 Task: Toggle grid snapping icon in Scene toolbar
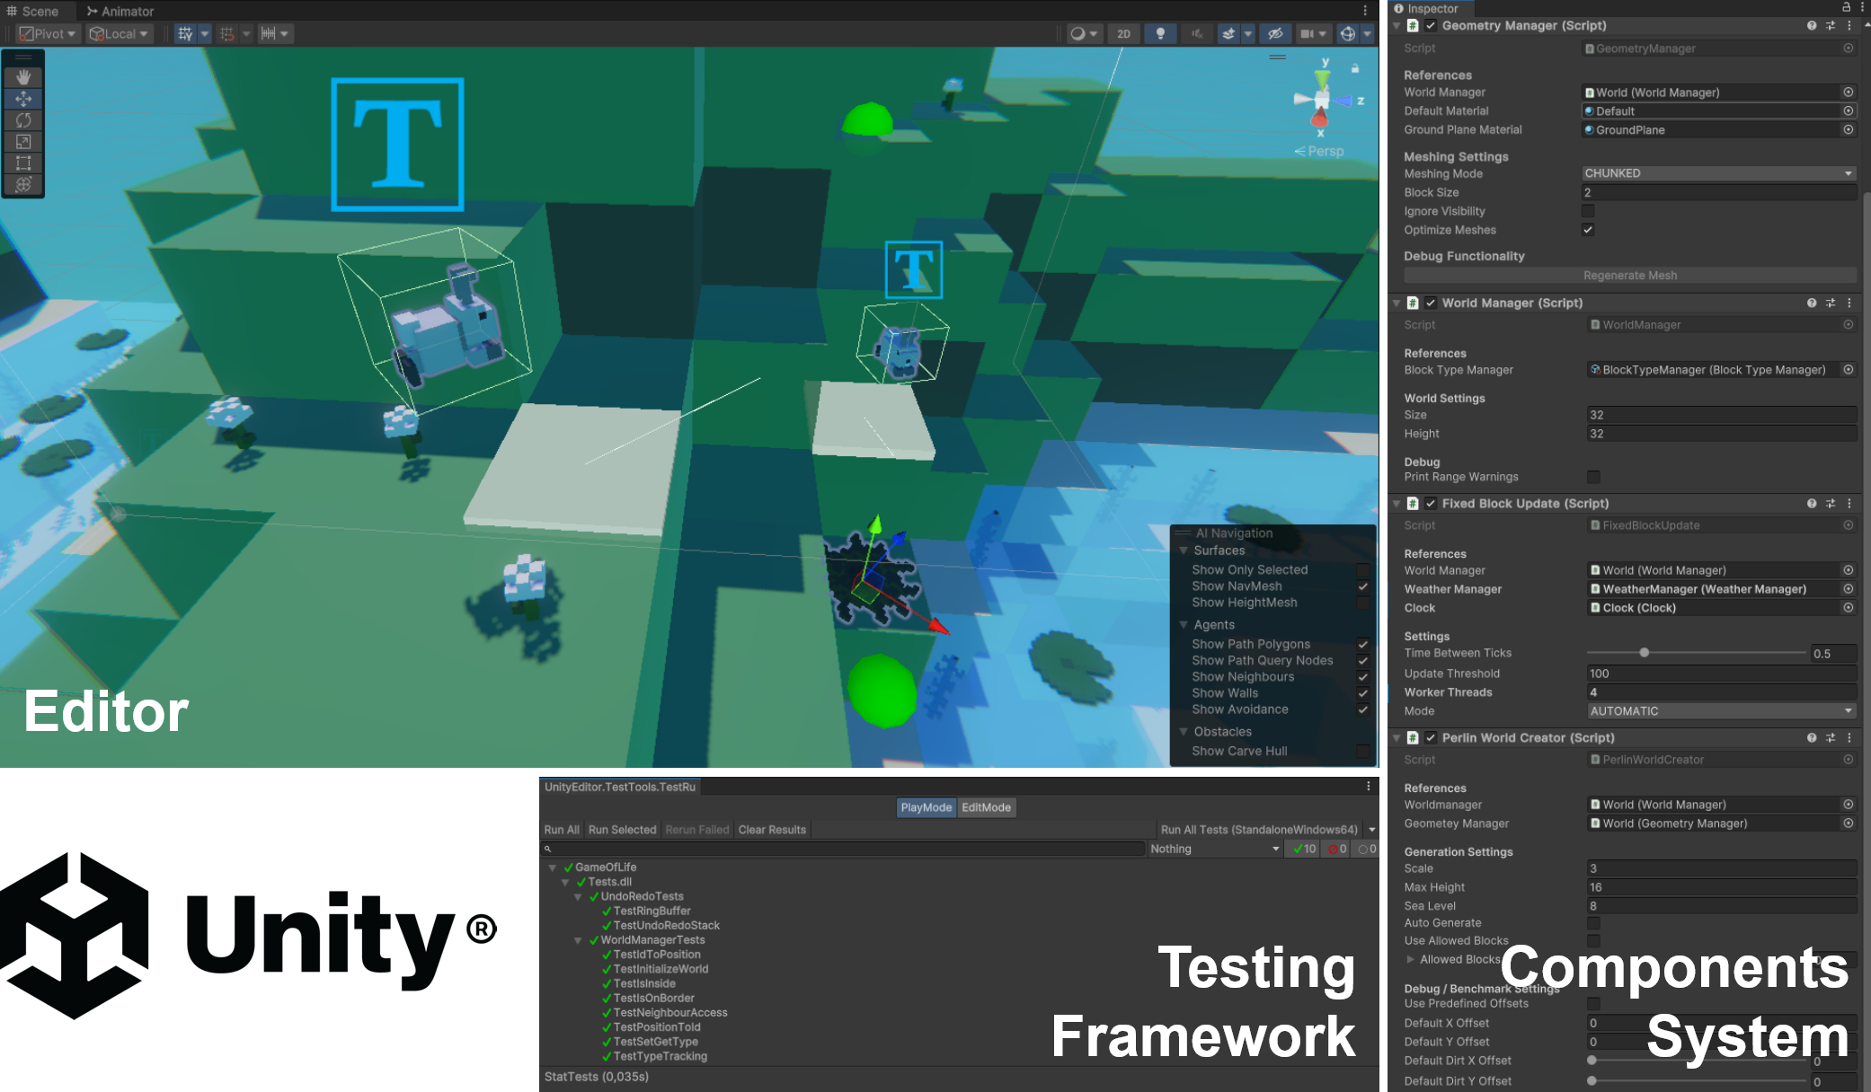point(185,34)
